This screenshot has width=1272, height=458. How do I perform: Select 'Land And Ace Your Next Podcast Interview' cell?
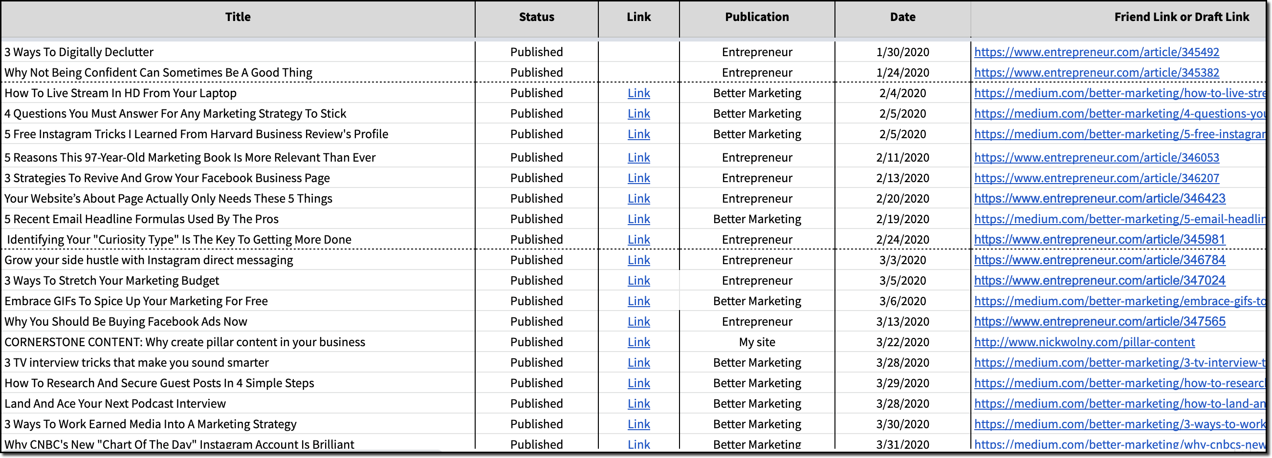(x=238, y=404)
